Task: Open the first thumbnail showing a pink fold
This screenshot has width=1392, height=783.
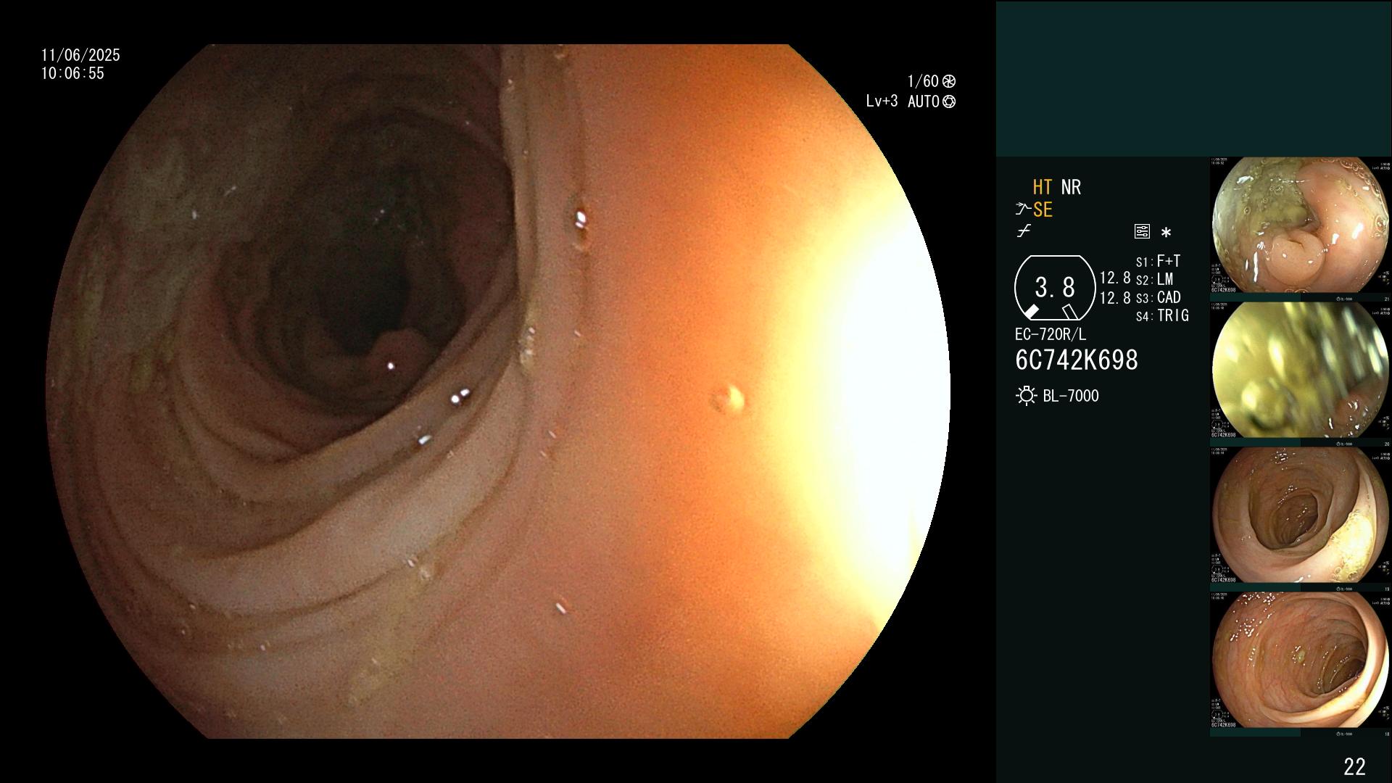Action: click(x=1300, y=225)
